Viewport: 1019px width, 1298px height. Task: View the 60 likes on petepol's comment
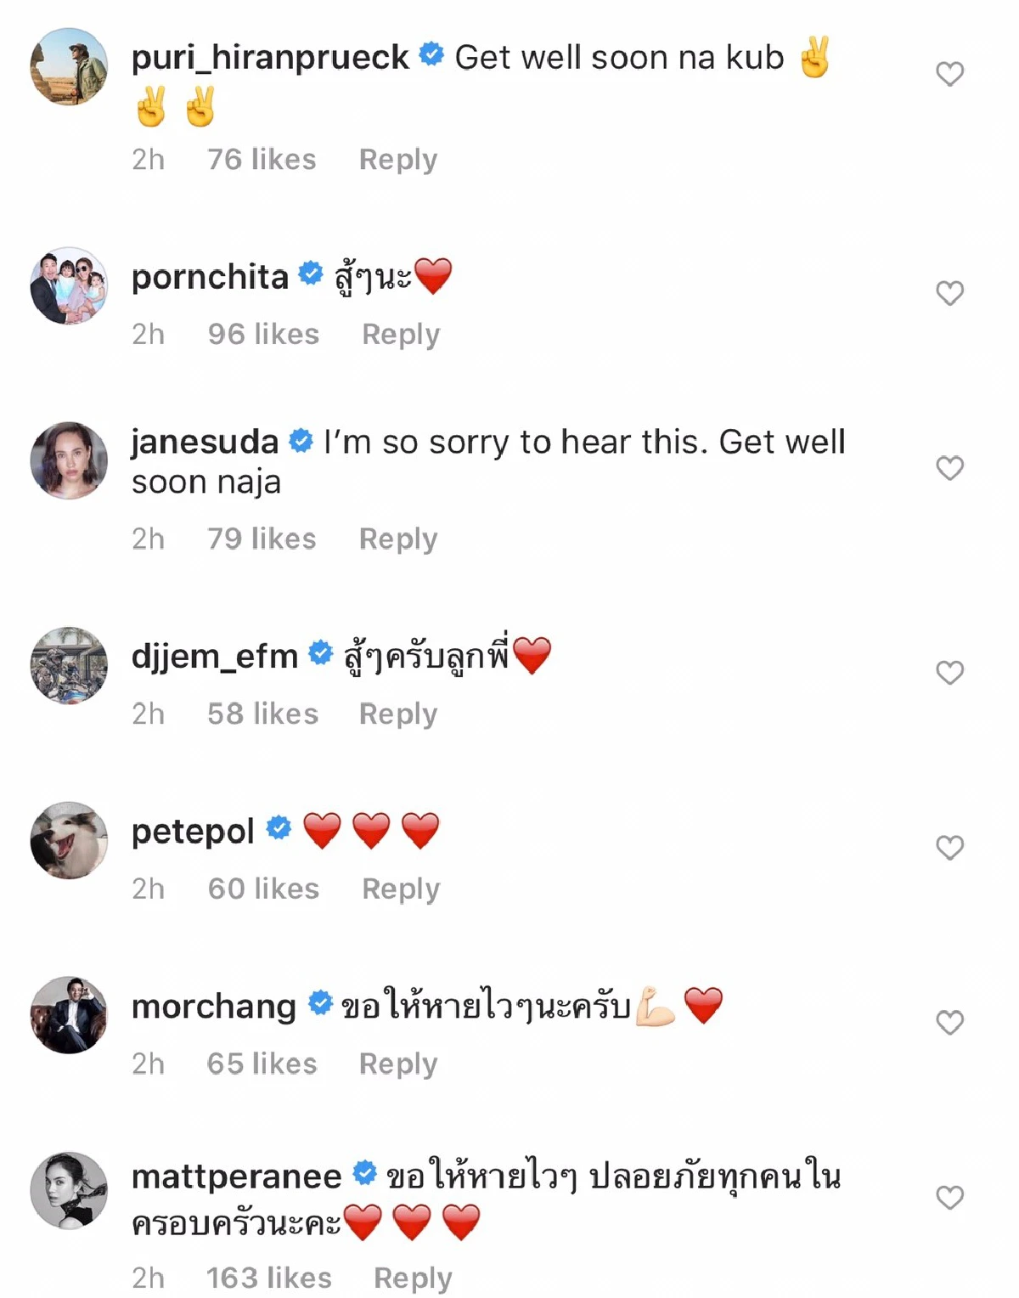(263, 889)
